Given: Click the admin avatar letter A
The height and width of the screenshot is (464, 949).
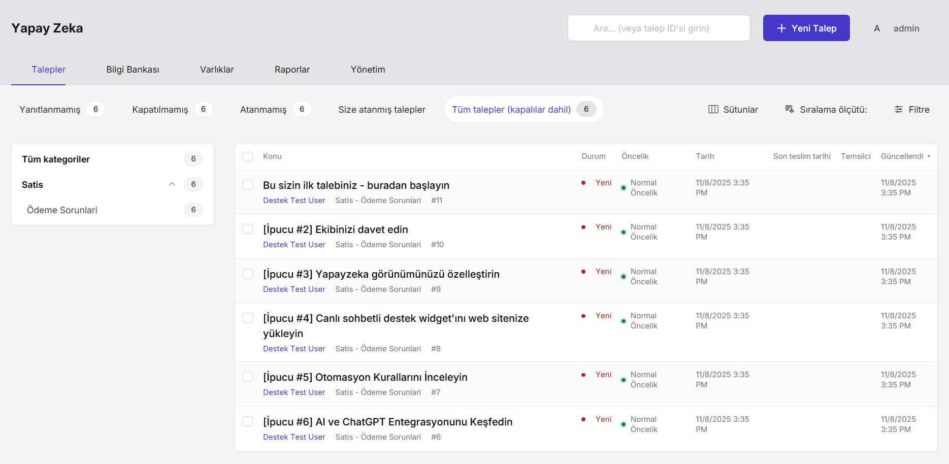Looking at the screenshot, I should tap(876, 28).
